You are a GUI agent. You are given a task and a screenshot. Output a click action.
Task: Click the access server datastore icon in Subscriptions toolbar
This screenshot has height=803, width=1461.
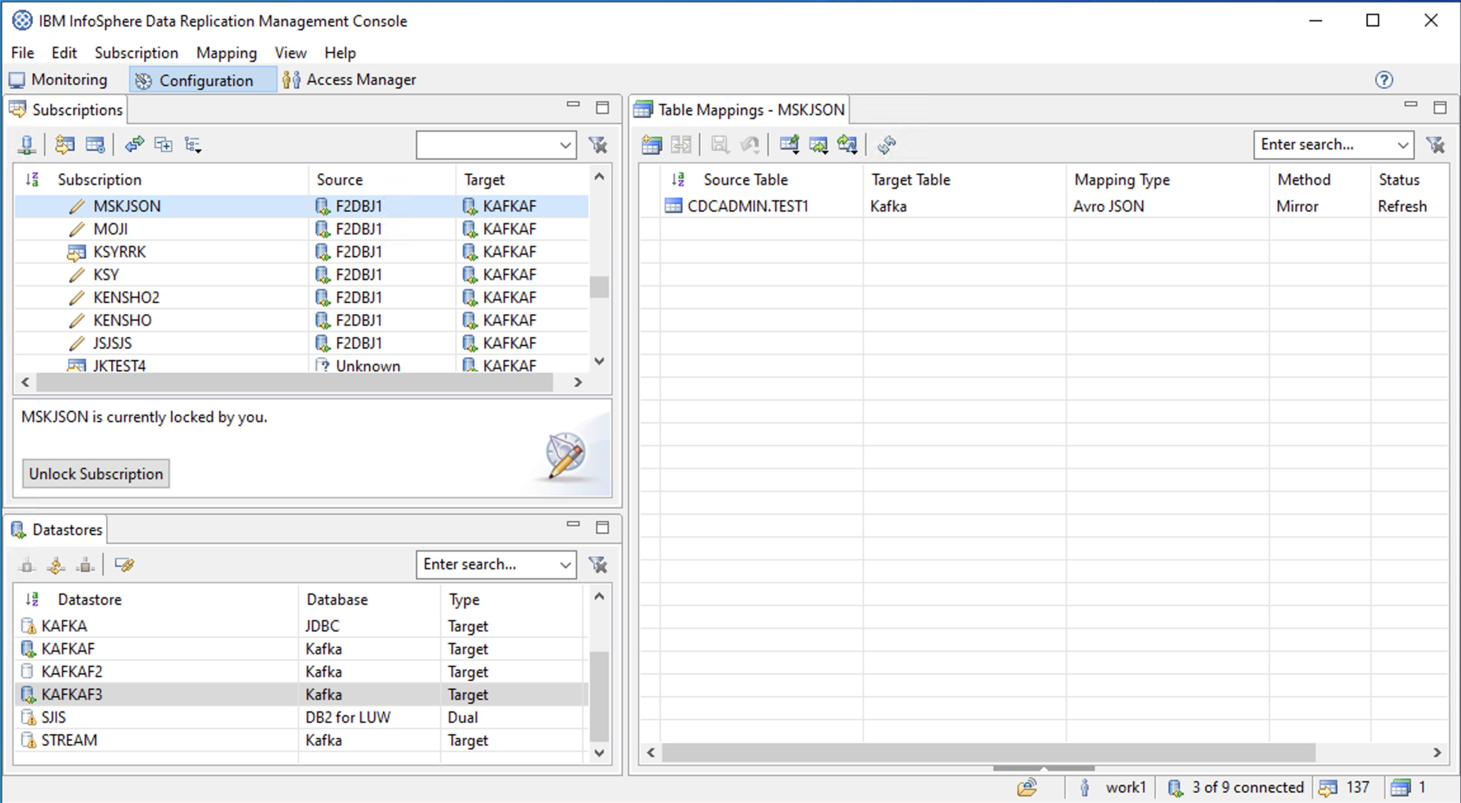click(x=27, y=144)
